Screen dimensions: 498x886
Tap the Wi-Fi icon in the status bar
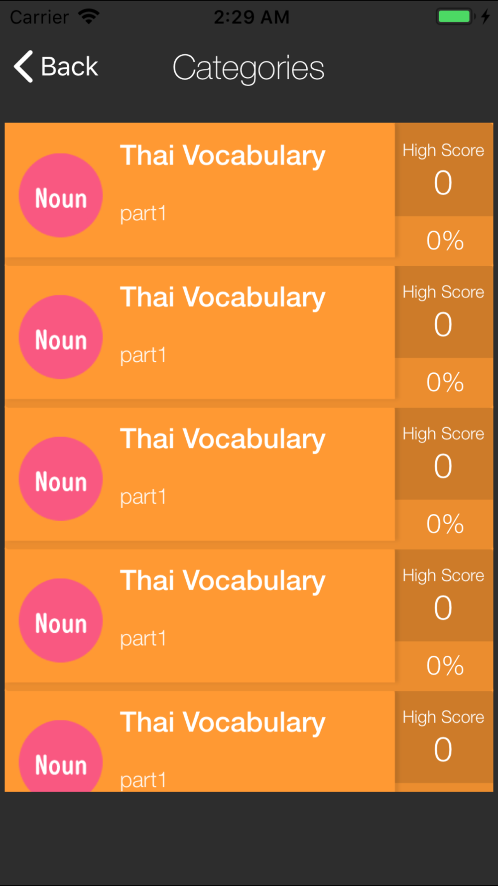click(x=89, y=16)
